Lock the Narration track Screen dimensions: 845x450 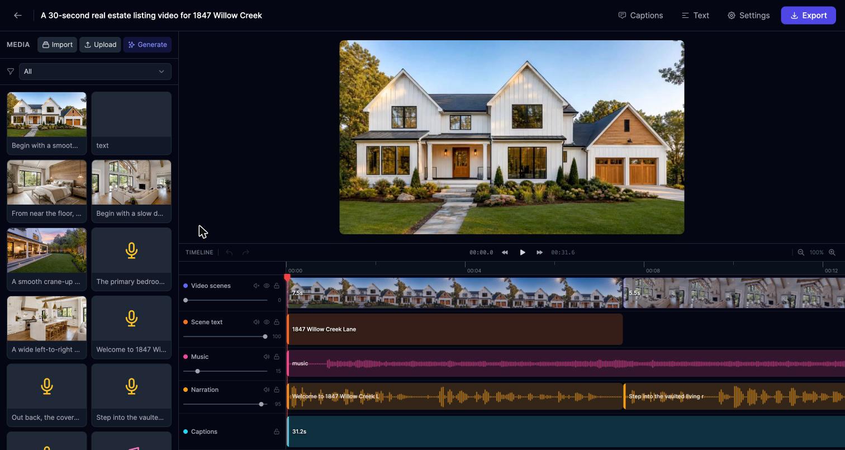[277, 390]
